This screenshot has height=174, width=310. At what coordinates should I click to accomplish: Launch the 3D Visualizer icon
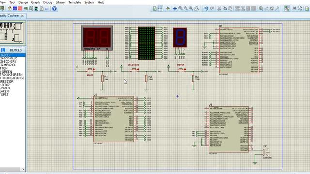click(26, 9)
